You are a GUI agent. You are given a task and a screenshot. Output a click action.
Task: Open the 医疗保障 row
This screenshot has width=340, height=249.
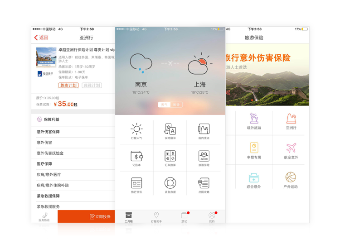tap(73, 164)
